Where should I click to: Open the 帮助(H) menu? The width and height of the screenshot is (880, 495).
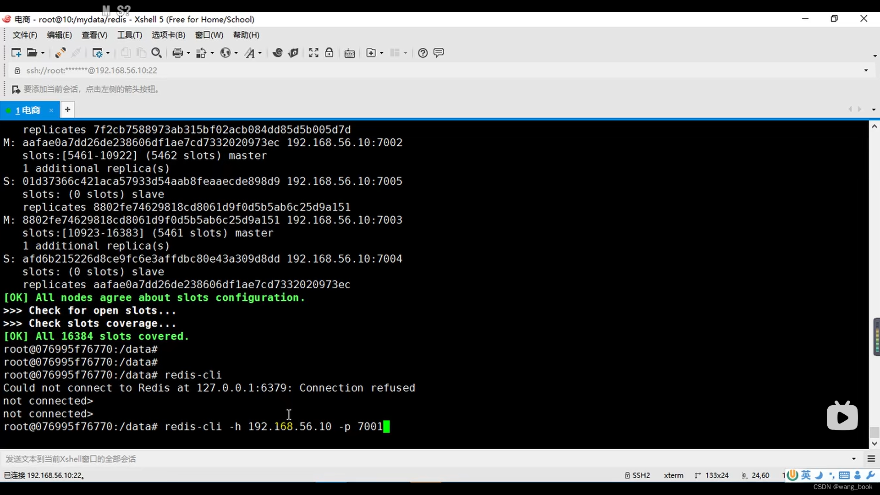246,35
